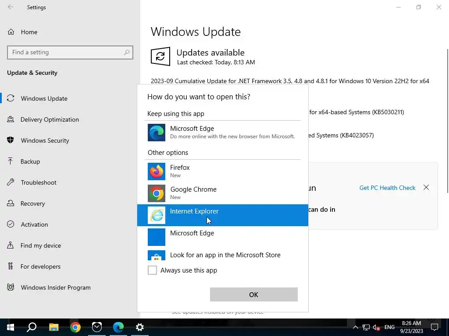Open Windows Security settings page
This screenshot has height=336, width=449.
pos(70,140)
